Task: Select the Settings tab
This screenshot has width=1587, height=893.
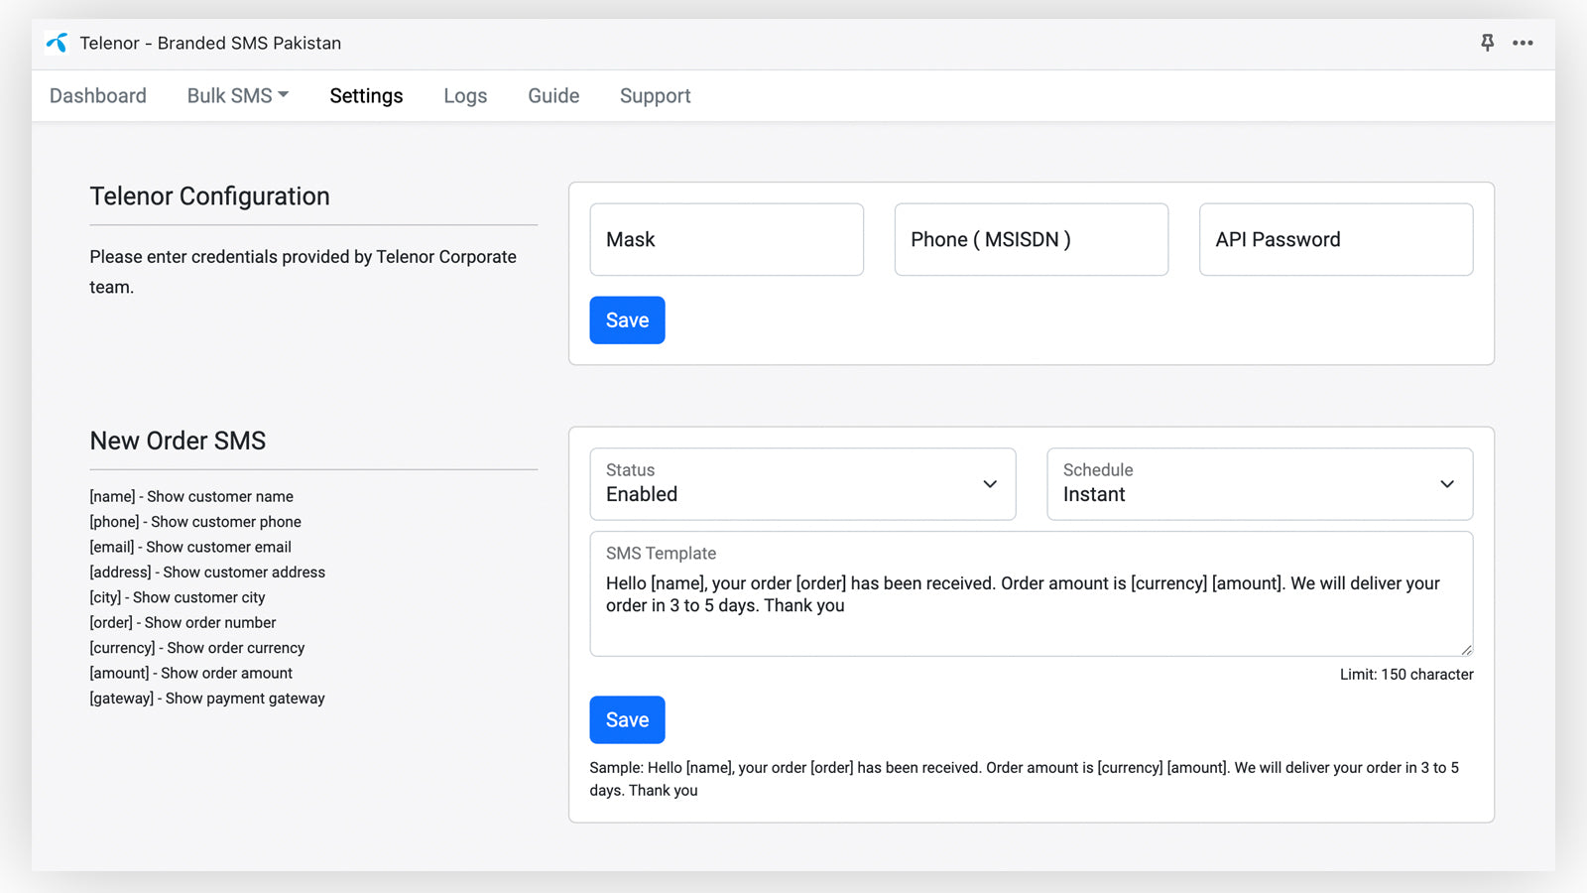Action: [x=366, y=96]
